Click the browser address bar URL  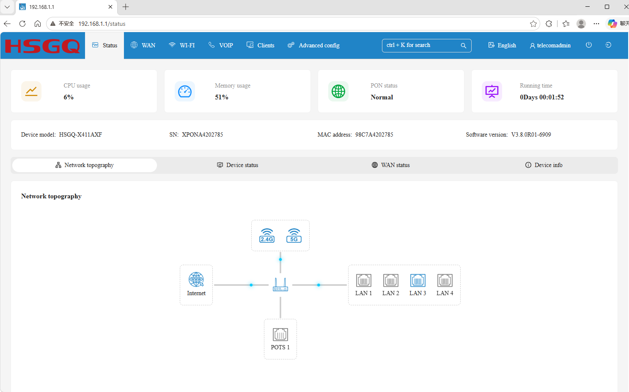pos(102,24)
